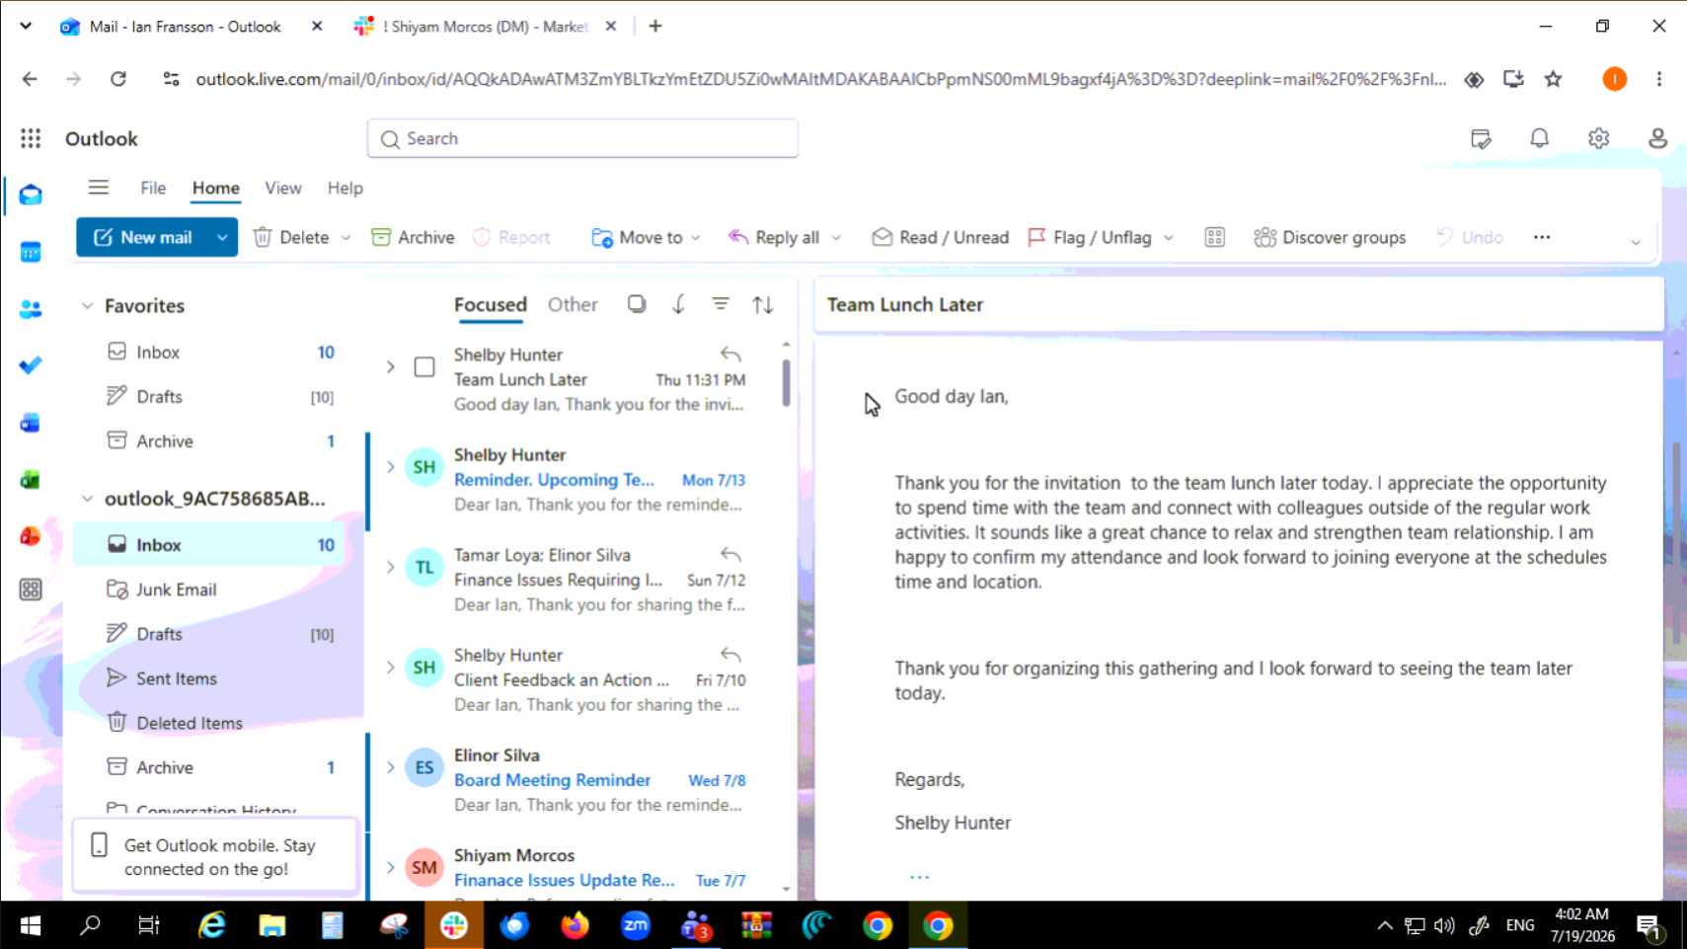1687x949 pixels.
Task: Open People contacts in the left rail
Action: (x=31, y=309)
